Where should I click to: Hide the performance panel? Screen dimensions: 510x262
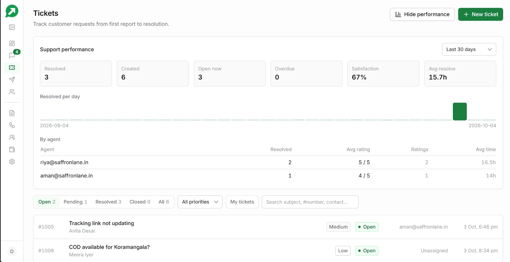click(422, 14)
